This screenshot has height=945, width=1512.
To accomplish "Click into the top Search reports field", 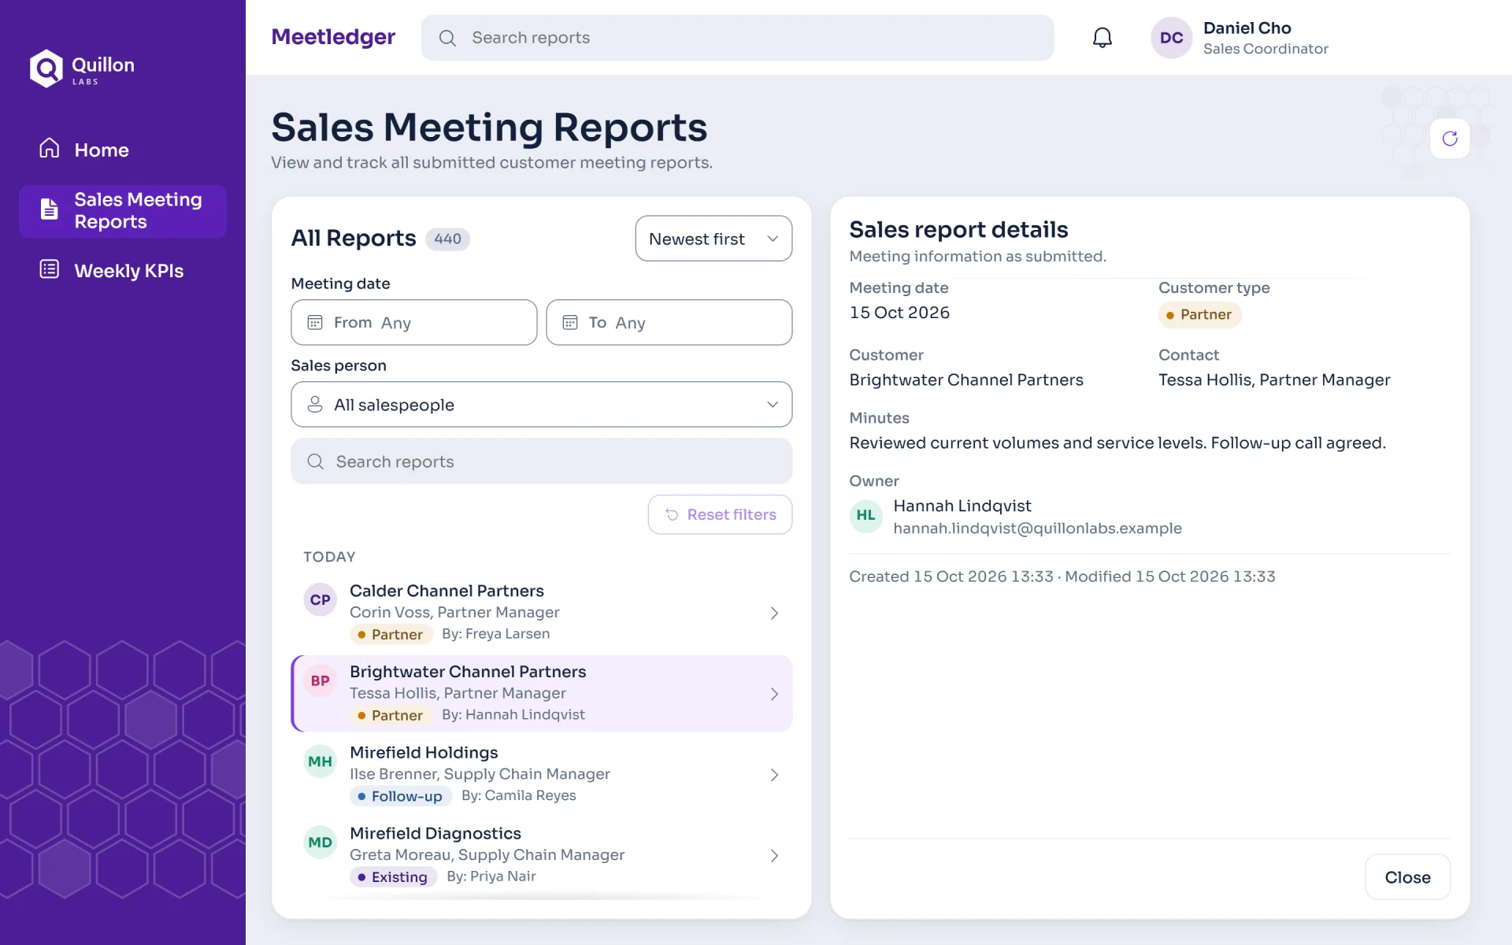I will [737, 38].
